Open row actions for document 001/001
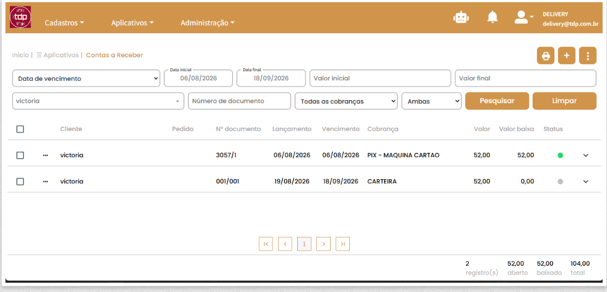Screen dimensions: 607x292 pyautogui.click(x=45, y=182)
